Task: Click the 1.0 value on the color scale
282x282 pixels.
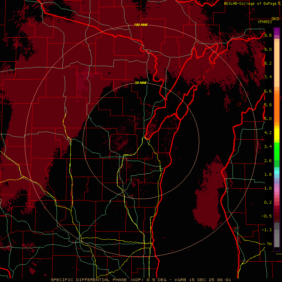Action: coord(268,188)
